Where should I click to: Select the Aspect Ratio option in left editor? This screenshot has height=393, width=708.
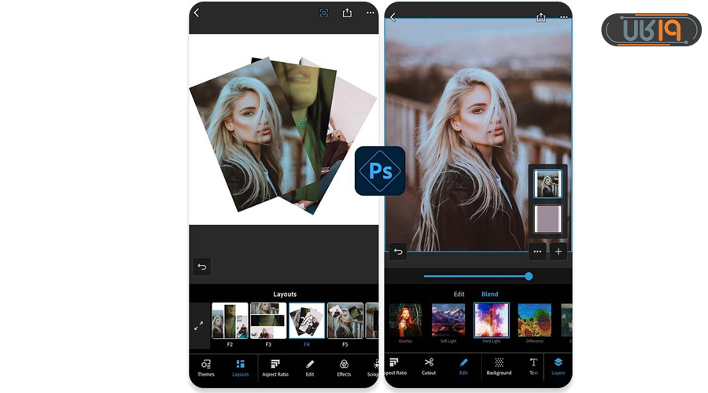pyautogui.click(x=275, y=367)
